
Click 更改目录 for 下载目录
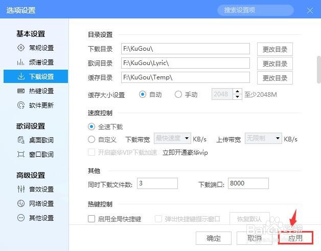[274, 49]
